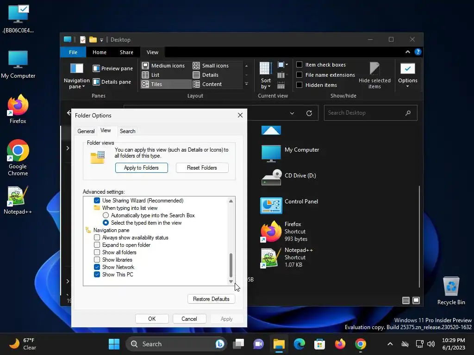The width and height of the screenshot is (474, 355).
Task: Select Control Panel item in Explorer
Action: pyautogui.click(x=290, y=205)
